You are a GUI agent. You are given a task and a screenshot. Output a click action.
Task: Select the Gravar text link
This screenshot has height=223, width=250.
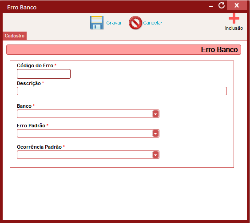[x=114, y=23]
